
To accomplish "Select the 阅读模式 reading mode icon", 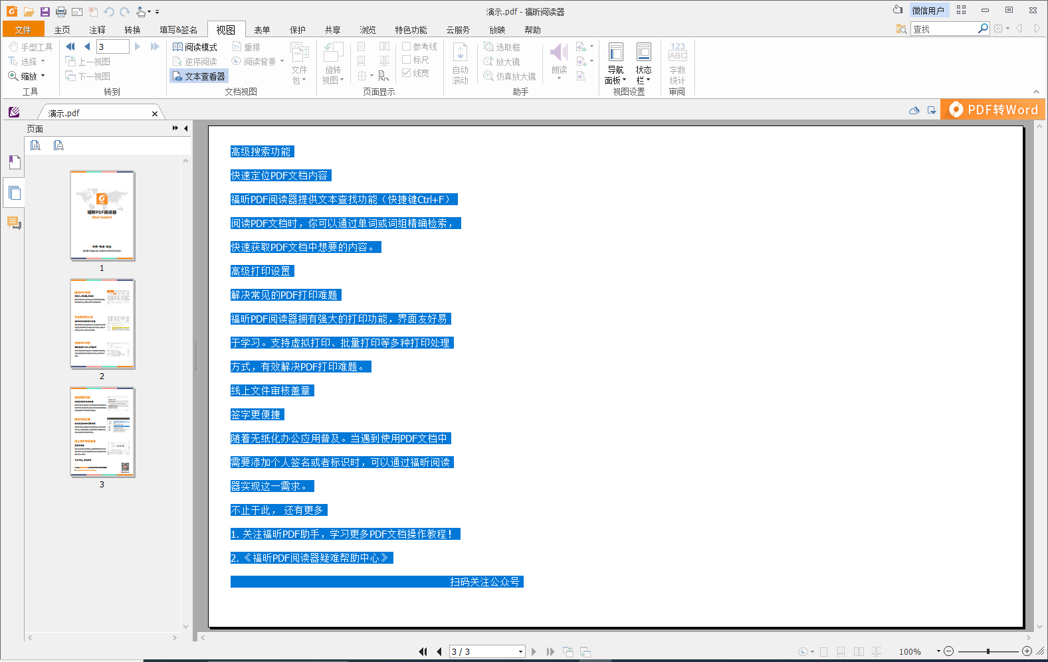I will (177, 47).
